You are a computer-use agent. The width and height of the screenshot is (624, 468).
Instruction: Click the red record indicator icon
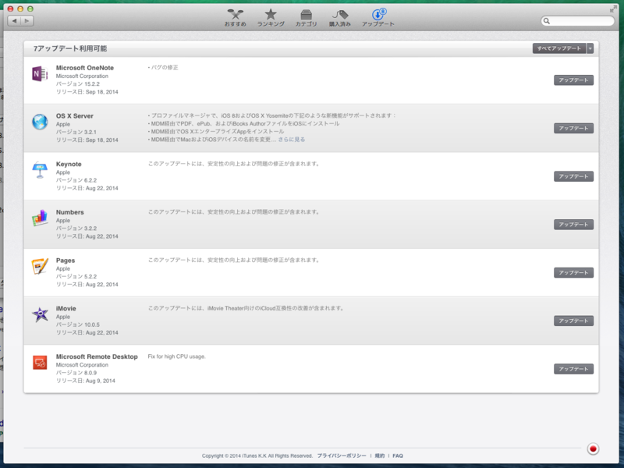tap(593, 449)
